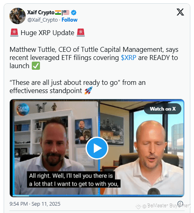Click the blue verified badge
The height and width of the screenshot is (213, 194).
pos(74,13)
